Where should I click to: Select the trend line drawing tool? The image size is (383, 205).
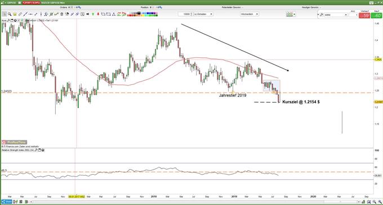pos(25,14)
